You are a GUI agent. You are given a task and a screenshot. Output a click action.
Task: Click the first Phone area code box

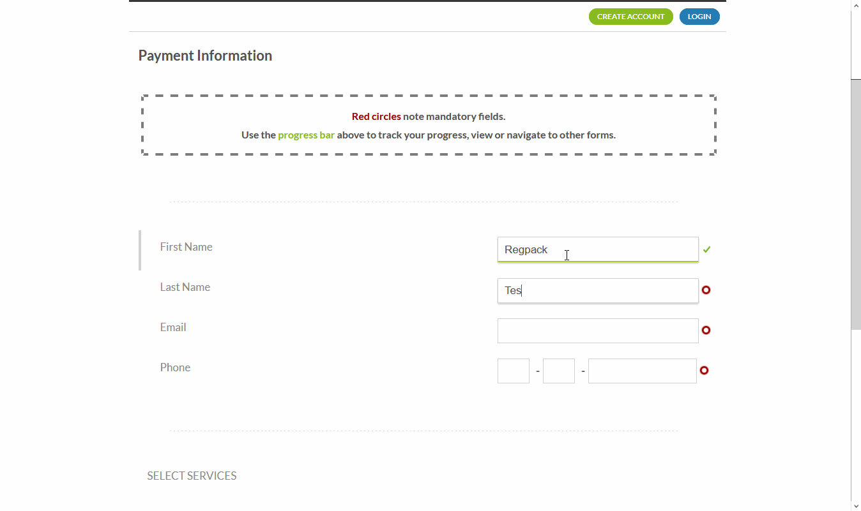[513, 371]
